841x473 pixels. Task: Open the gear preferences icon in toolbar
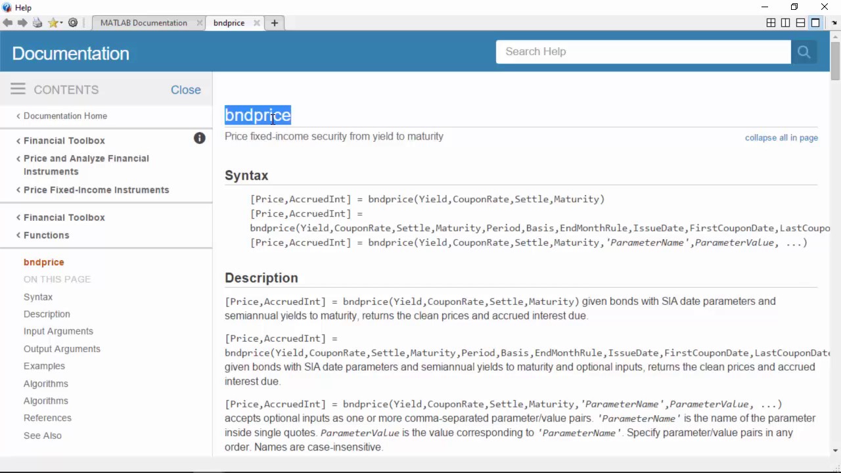[x=73, y=23]
